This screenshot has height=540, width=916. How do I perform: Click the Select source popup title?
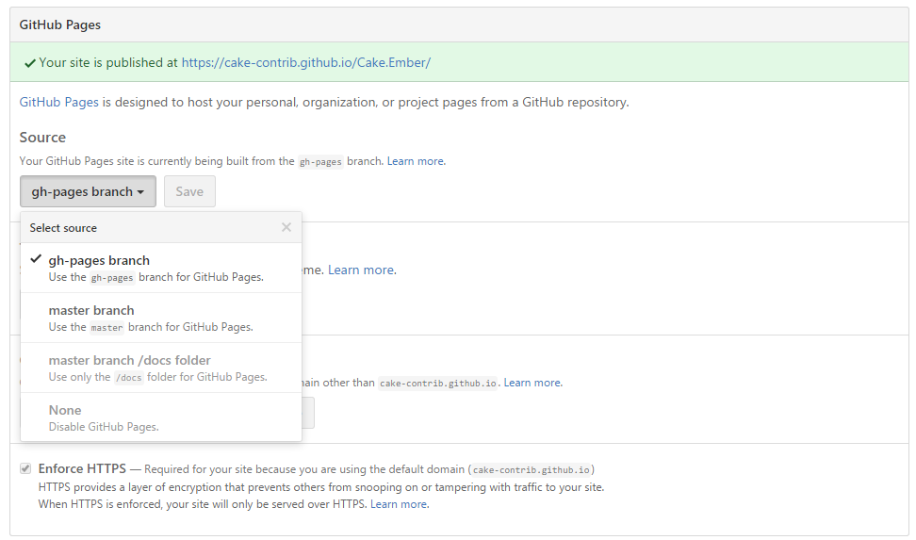[64, 228]
